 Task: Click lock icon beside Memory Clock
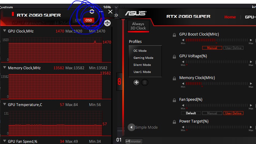[174, 78]
